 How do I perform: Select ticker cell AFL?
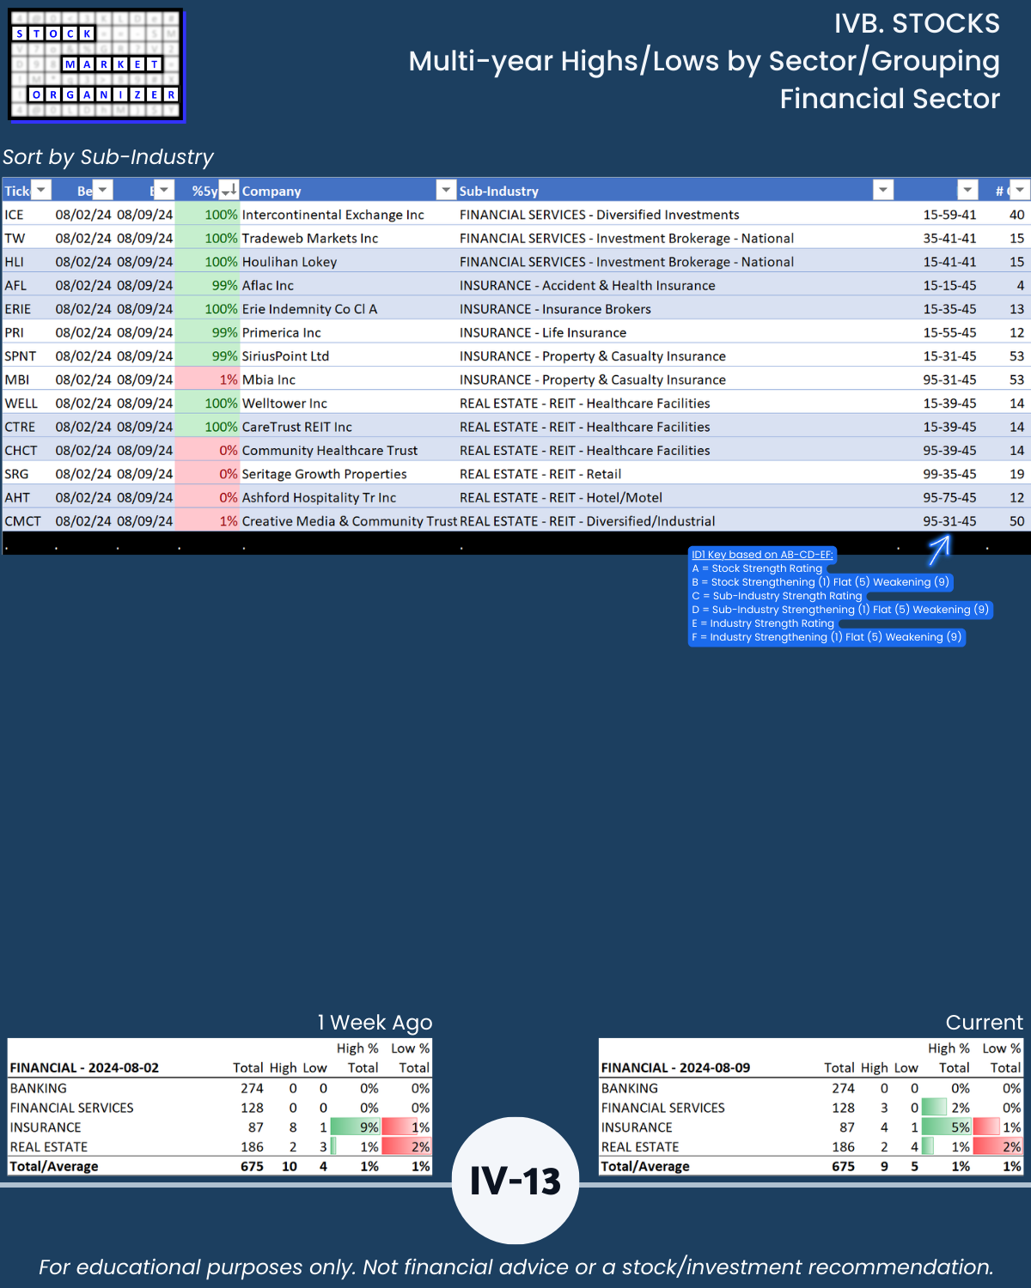15,285
